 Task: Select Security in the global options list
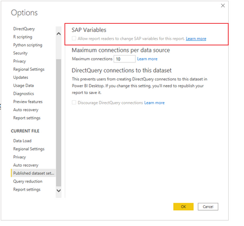tap(20, 53)
